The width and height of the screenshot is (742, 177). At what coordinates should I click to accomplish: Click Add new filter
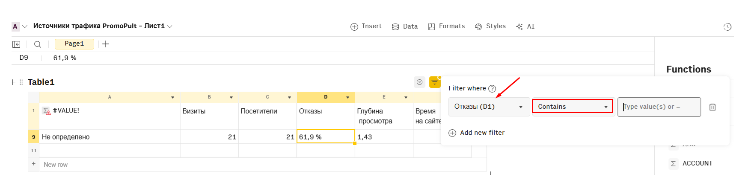pyautogui.click(x=477, y=133)
